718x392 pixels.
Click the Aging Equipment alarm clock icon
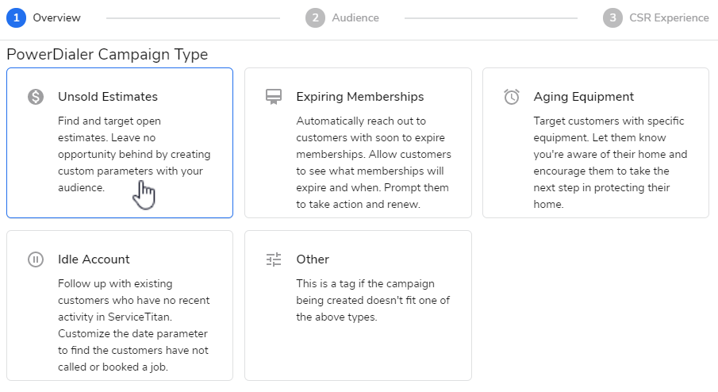click(x=512, y=97)
